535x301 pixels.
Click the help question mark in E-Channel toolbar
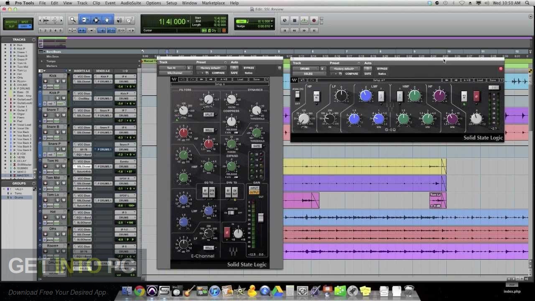point(267,79)
